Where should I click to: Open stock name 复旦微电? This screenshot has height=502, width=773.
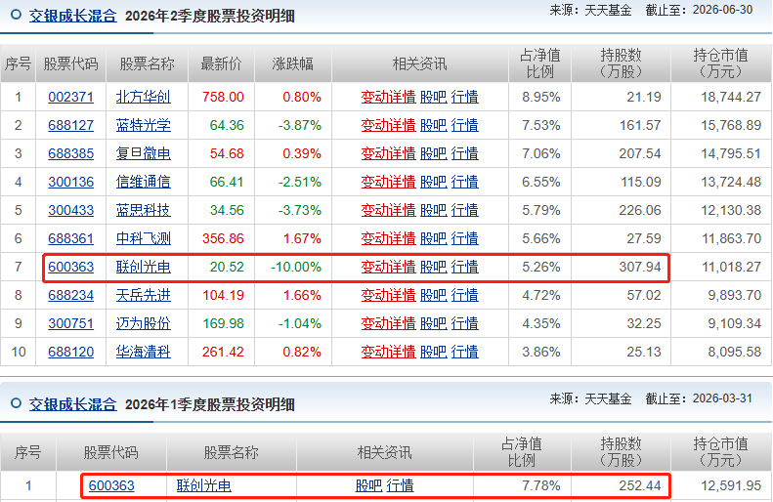(144, 153)
